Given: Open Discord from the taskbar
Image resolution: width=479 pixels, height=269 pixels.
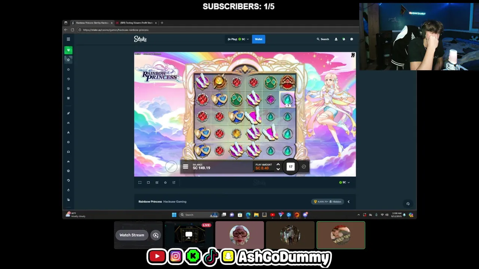Looking at the screenshot, I should (305, 214).
